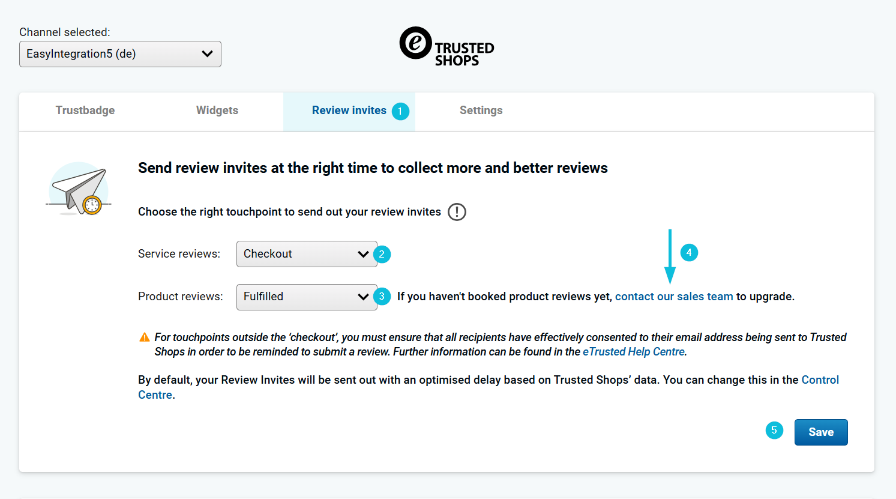Click the blue downward arrow graphic

pyautogui.click(x=670, y=256)
